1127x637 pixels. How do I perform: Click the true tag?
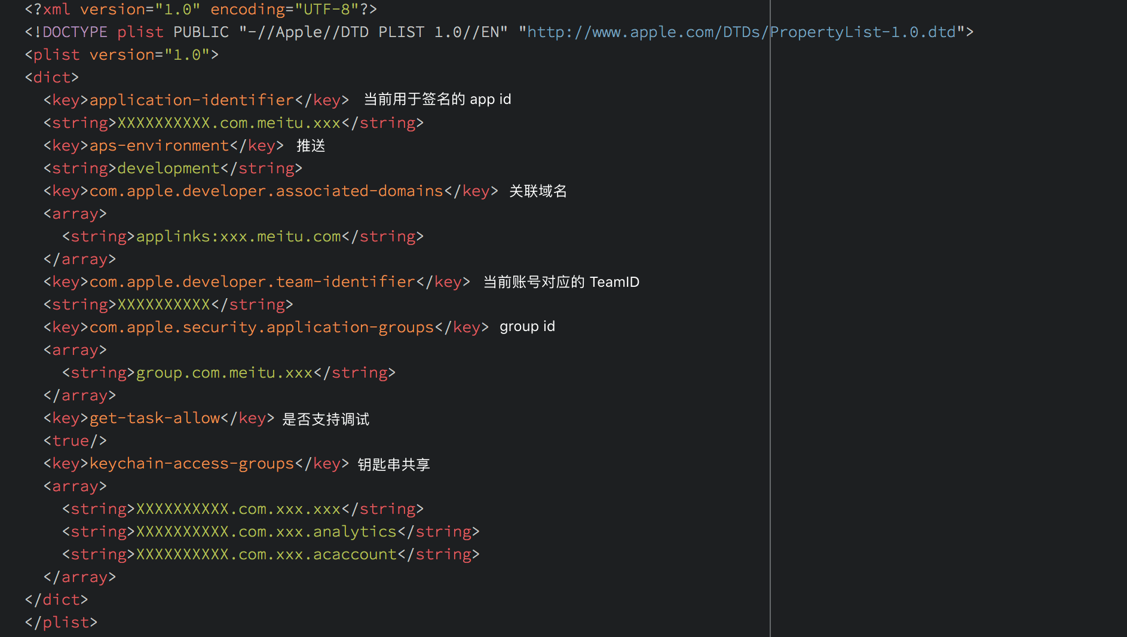pyautogui.click(x=75, y=441)
